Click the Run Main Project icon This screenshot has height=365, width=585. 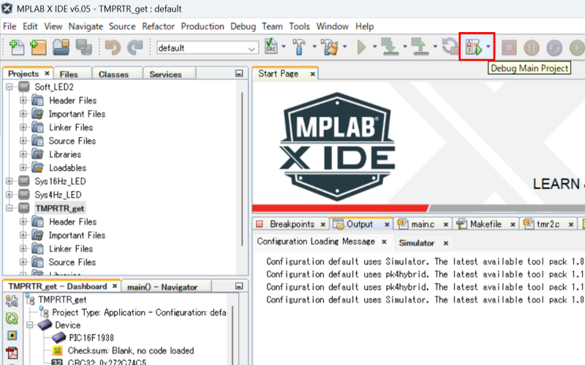click(361, 48)
